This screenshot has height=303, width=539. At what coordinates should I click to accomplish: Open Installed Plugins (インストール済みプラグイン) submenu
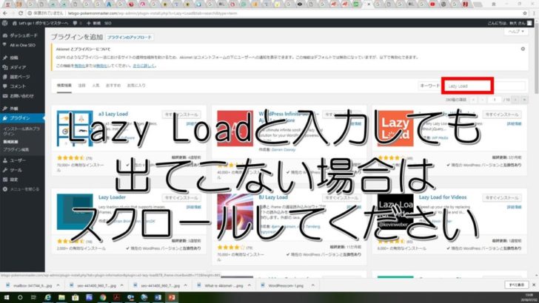(x=21, y=131)
